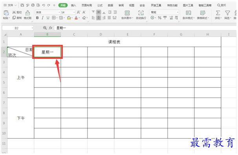This screenshot has height=155, width=238.
Task: Click the Copy (复制) button
Action: pyautogui.click(x=17, y=18)
